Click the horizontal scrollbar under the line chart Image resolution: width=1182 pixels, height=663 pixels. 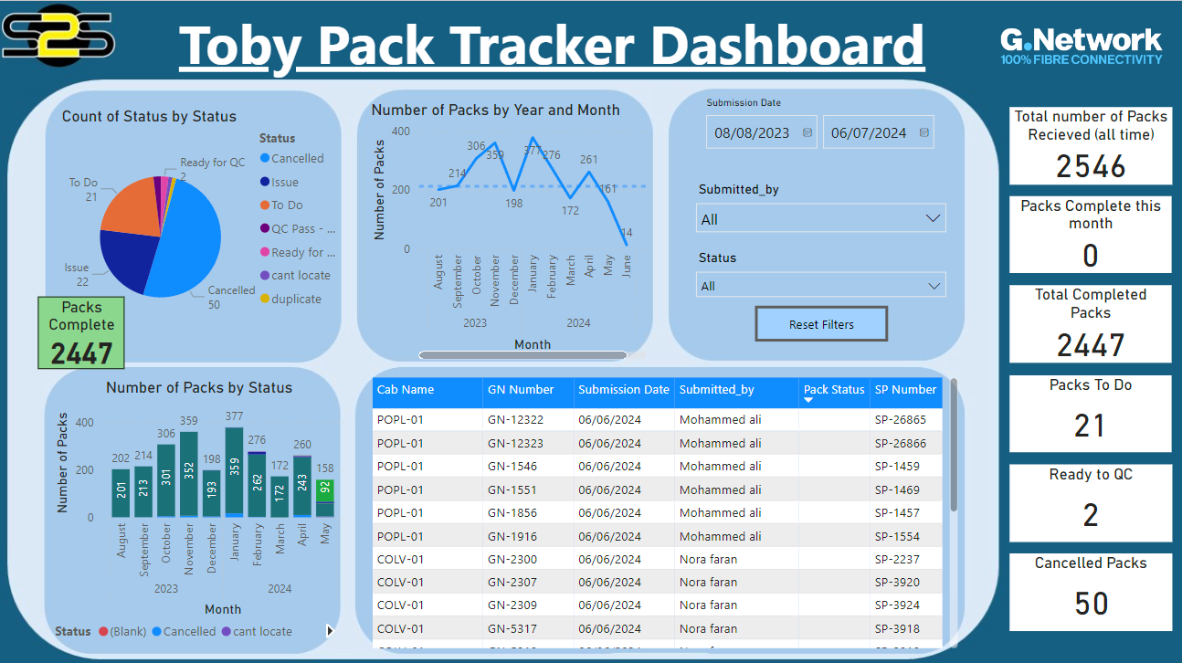[522, 355]
